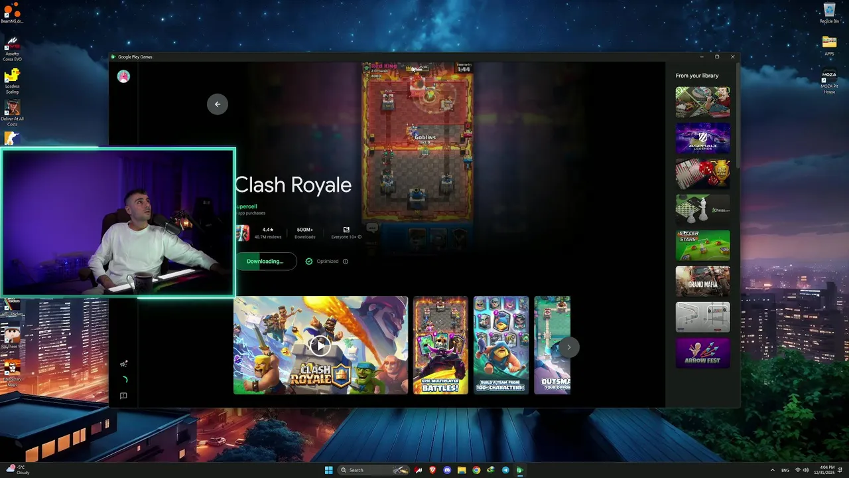Click the library panel scrollbar

[738, 116]
